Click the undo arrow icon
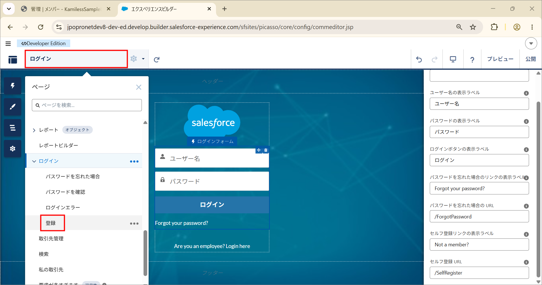 (419, 59)
